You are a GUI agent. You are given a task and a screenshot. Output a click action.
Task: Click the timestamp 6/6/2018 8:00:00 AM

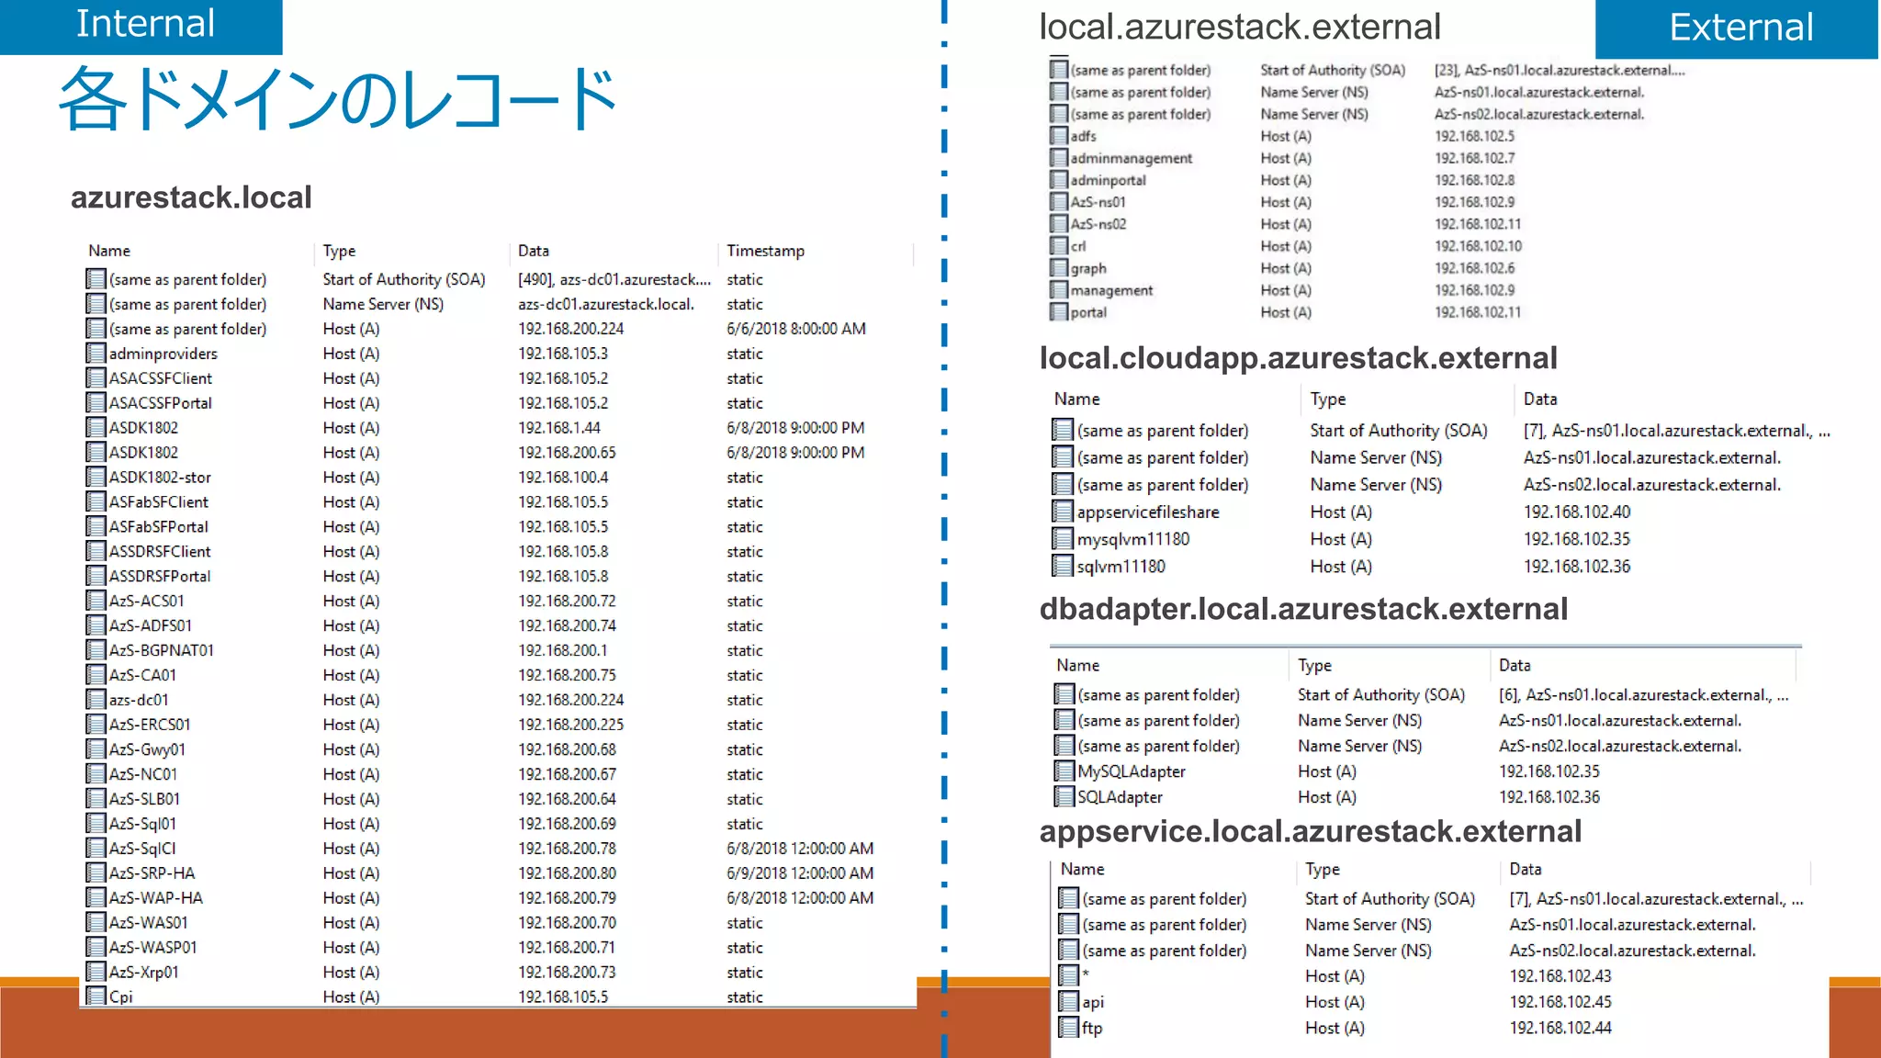tap(795, 328)
